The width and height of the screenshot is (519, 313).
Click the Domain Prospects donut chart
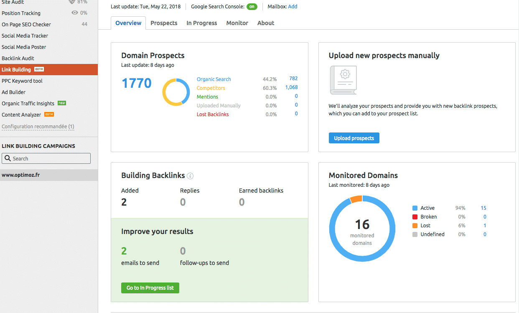pos(176,92)
